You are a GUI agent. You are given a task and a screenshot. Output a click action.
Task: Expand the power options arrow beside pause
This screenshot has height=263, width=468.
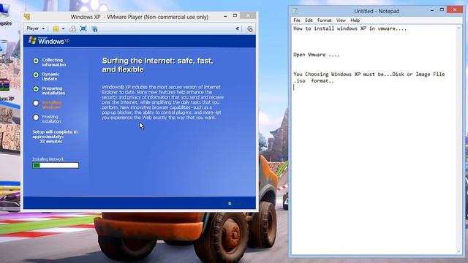pos(63,29)
